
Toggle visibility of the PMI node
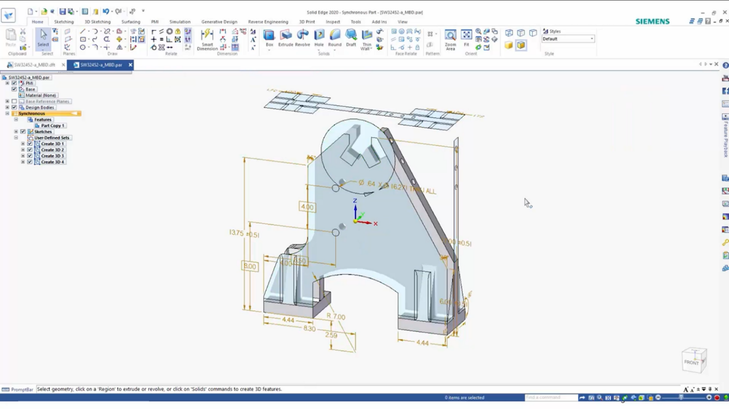(14, 83)
